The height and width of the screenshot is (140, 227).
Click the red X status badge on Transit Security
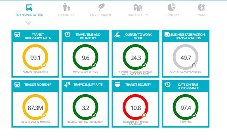[x=144, y=115]
